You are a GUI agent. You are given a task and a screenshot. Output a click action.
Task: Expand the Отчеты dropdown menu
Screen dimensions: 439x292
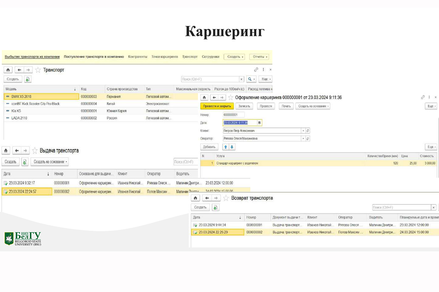coord(259,57)
